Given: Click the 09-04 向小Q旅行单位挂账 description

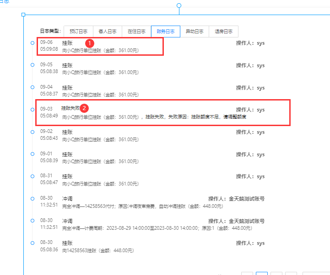Looking at the screenshot, I should pos(100,95).
